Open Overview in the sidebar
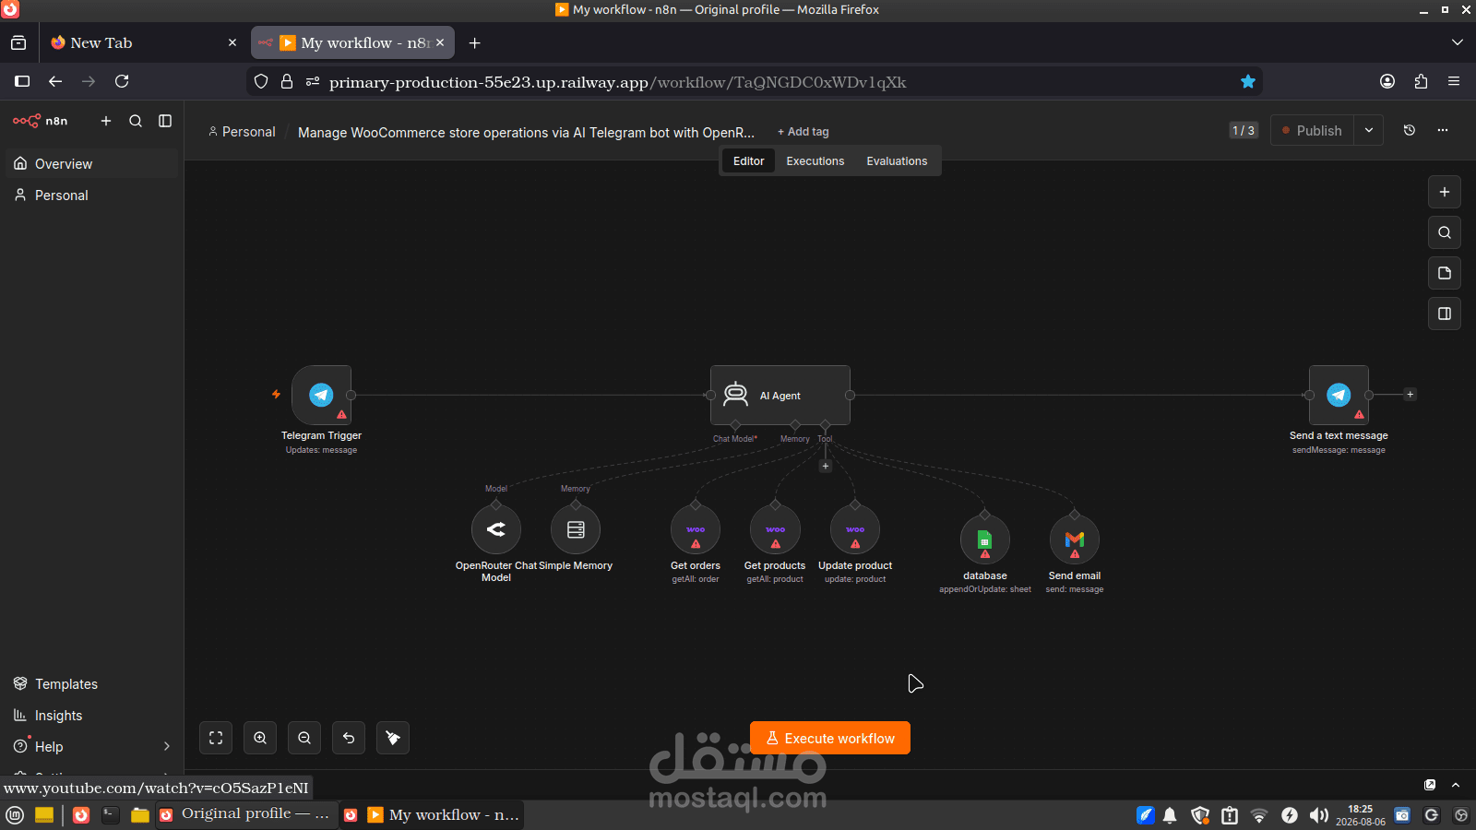 (x=91, y=163)
